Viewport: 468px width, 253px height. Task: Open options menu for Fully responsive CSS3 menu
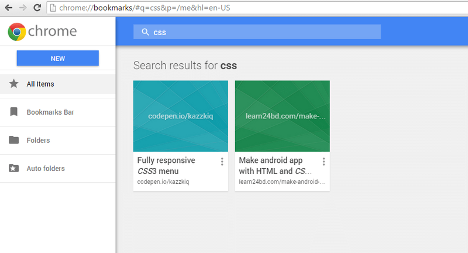222,162
